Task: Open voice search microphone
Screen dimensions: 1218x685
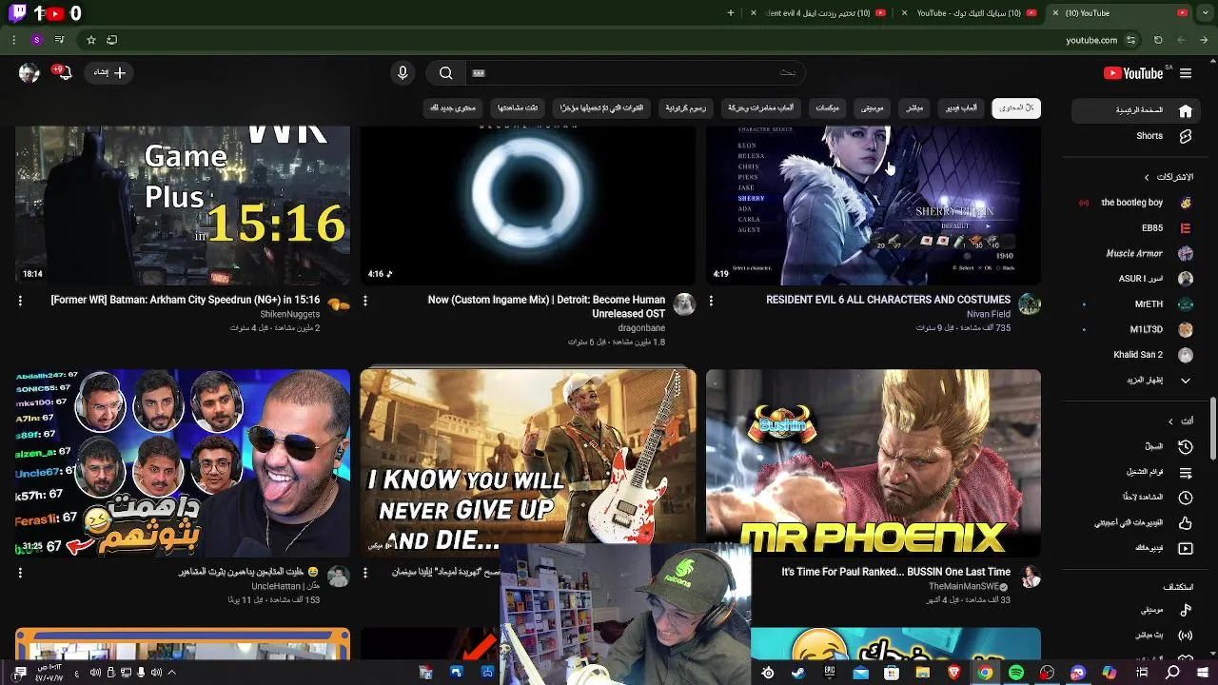Action: (x=403, y=73)
